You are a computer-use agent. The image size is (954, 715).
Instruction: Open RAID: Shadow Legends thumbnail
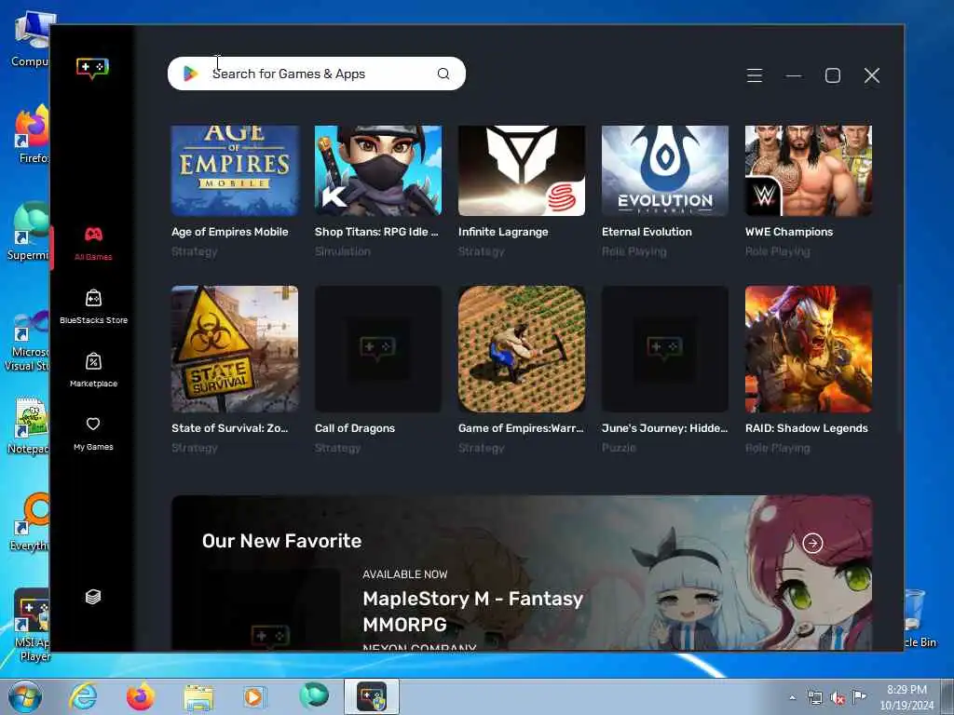click(x=809, y=349)
